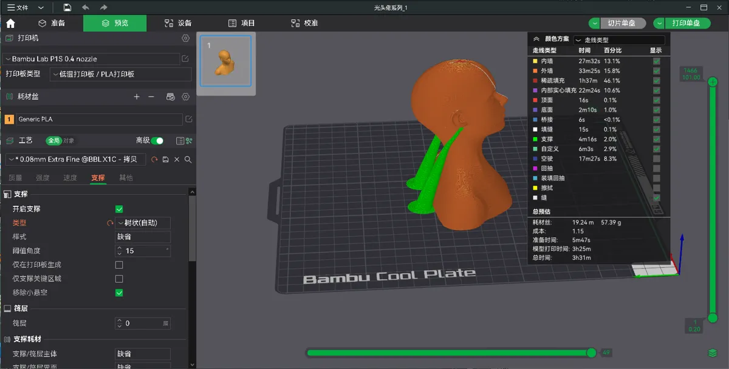Open 走线类型 color scheme dropdown
The height and width of the screenshot is (369, 729).
(x=619, y=39)
